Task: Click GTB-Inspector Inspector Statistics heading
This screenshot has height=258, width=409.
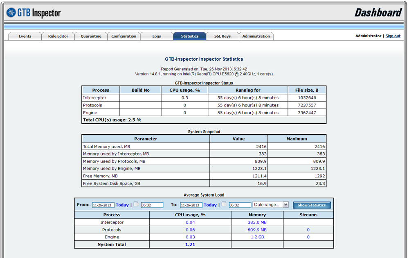Action: (204, 59)
